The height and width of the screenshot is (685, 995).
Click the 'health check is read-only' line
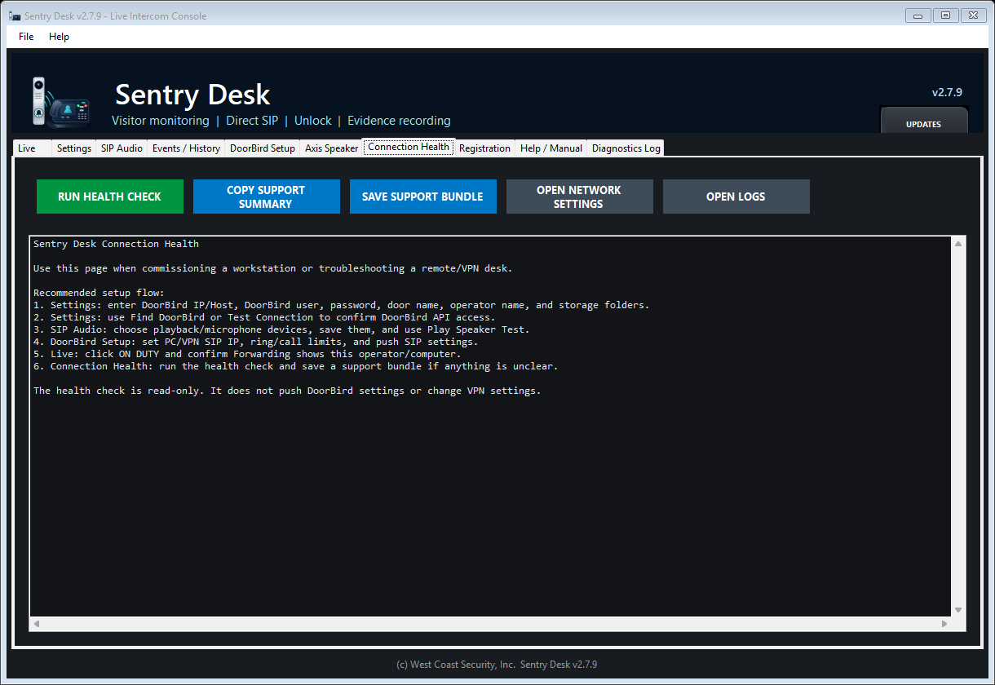pyautogui.click(x=287, y=391)
